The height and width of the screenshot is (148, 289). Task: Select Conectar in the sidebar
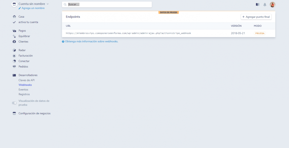pyautogui.click(x=24, y=61)
